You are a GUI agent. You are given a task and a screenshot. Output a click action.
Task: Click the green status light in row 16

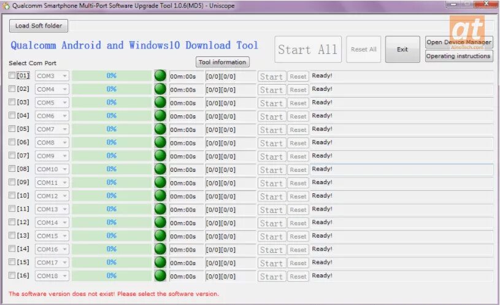click(160, 276)
